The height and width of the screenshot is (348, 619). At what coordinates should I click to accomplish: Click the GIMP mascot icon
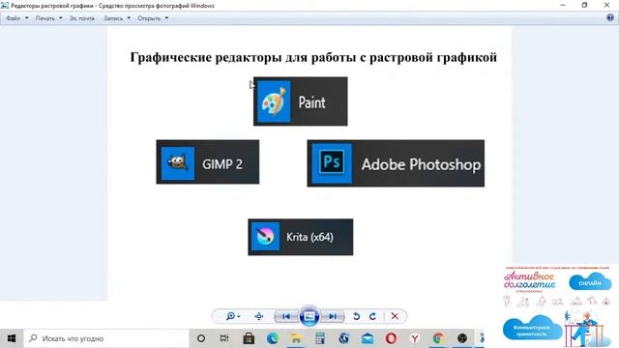tap(178, 163)
